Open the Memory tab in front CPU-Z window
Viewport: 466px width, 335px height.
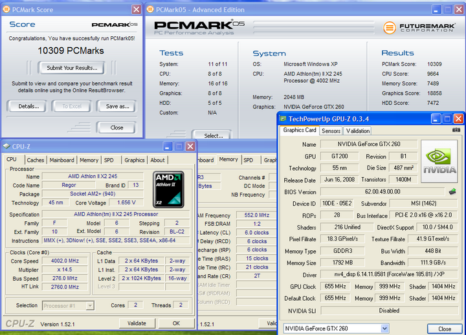pyautogui.click(x=89, y=160)
